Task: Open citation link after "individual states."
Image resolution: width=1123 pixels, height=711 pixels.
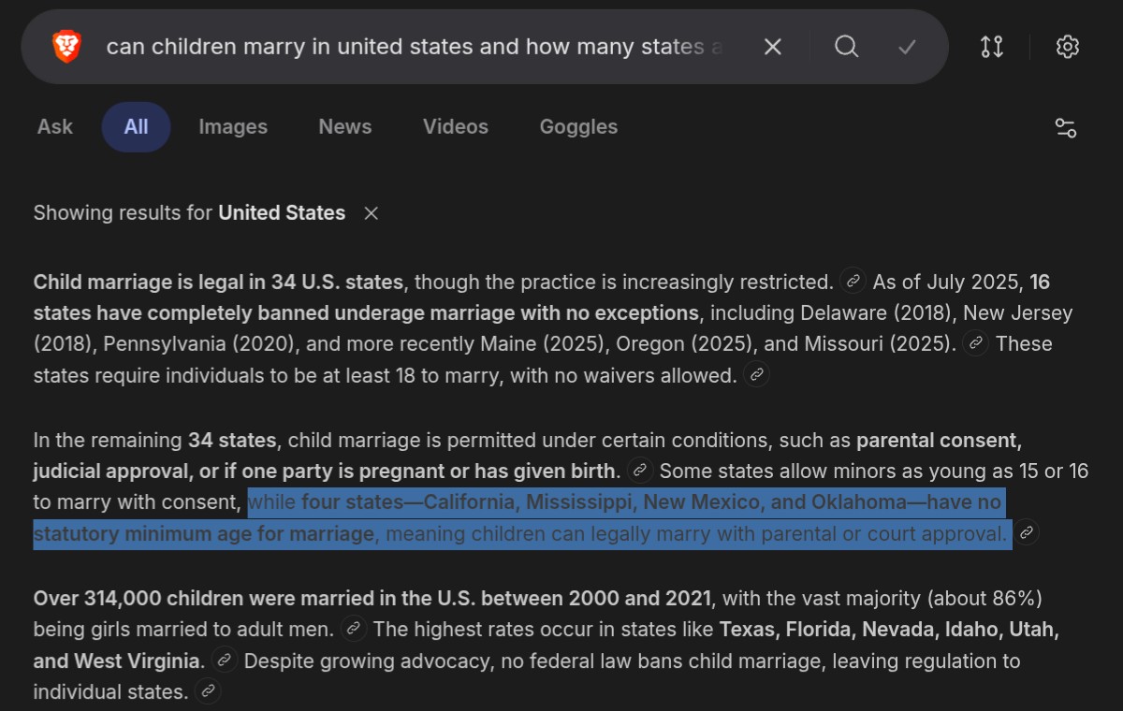Action: [208, 692]
